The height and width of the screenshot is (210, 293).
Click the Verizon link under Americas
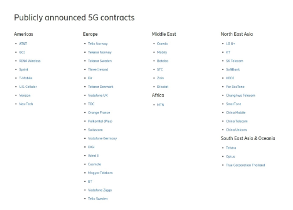coord(25,95)
